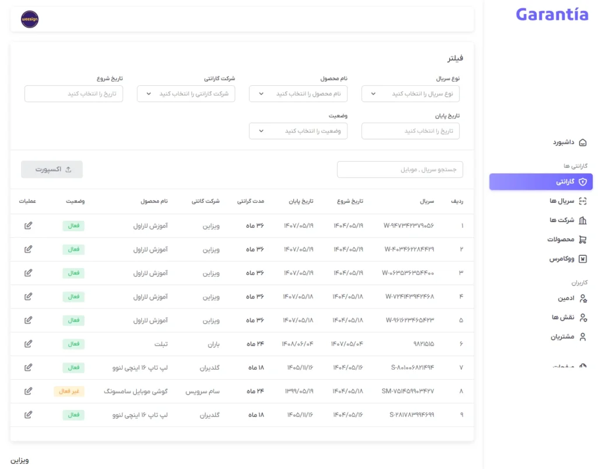Click the edit icon for the Samsung mobile row
598x469 pixels.
28,391
